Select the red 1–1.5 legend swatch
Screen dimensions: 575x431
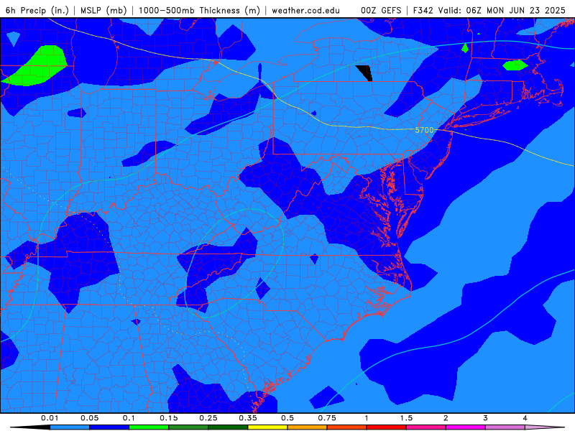(x=387, y=427)
